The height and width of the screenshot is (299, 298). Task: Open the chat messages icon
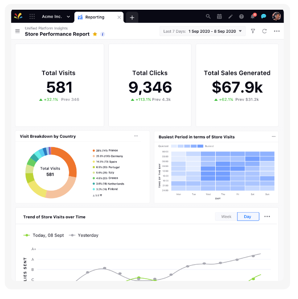pos(264,17)
